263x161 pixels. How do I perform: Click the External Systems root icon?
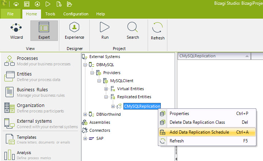pos(85,57)
